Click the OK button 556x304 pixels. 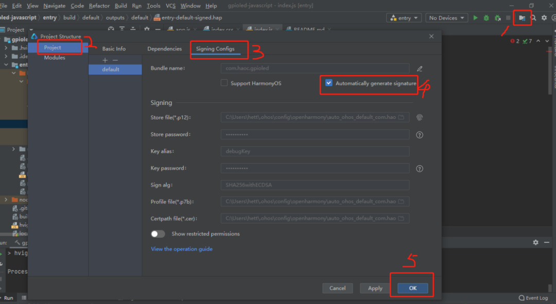coord(413,288)
